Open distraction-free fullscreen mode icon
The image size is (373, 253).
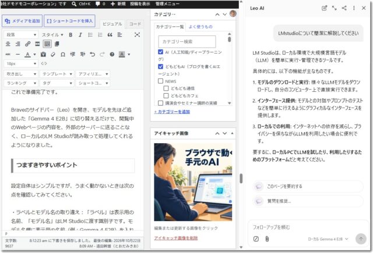coord(137,35)
